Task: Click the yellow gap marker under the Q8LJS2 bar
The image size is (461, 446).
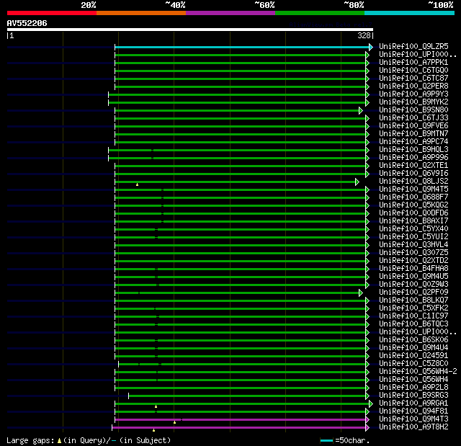Action: 138,184
